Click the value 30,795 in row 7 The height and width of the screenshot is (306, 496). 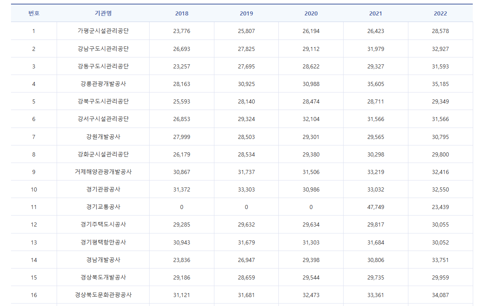[x=441, y=137]
